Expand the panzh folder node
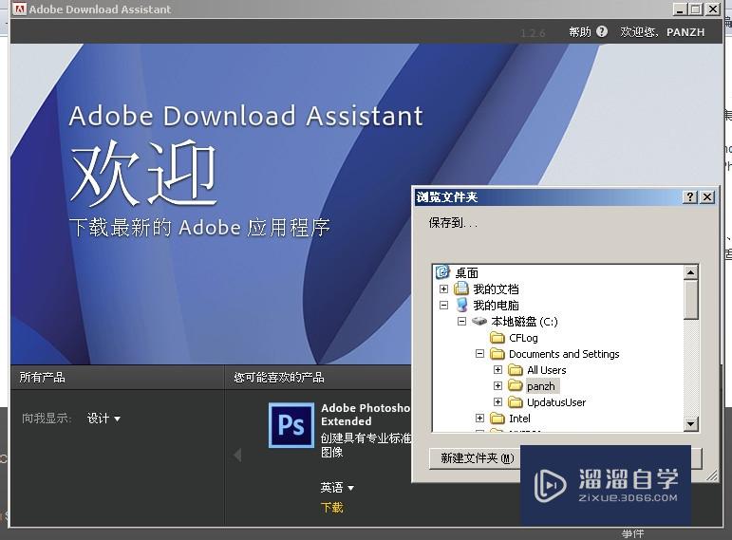Image resolution: width=732 pixels, height=540 pixels. point(497,386)
